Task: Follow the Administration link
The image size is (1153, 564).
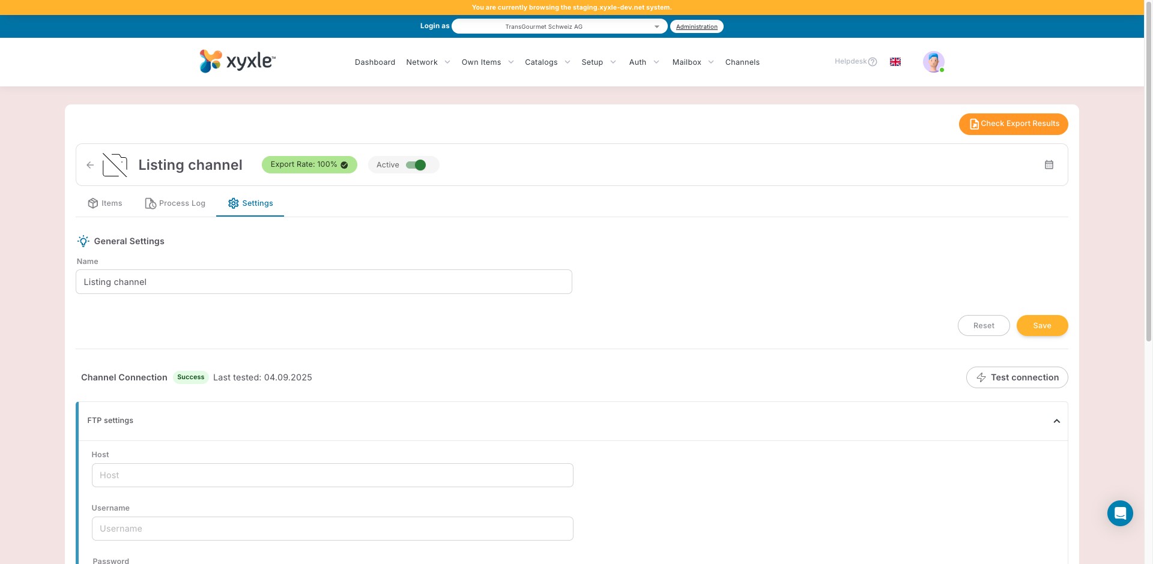Action: [x=697, y=26]
